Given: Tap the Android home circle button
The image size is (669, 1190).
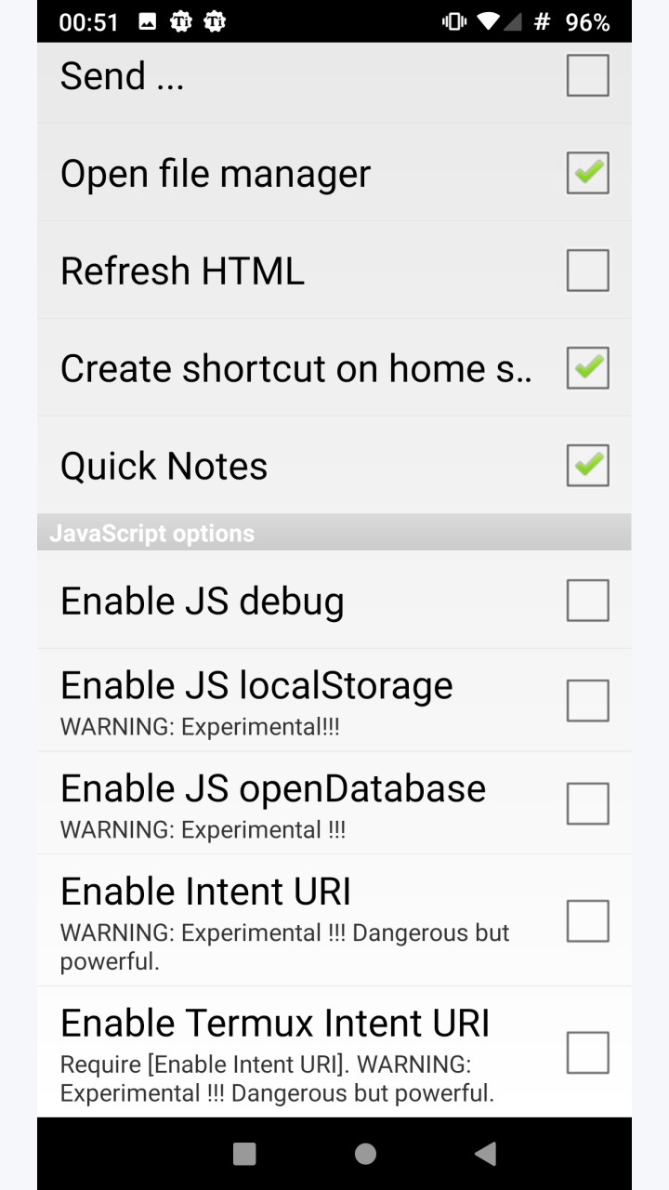Looking at the screenshot, I should (365, 1154).
